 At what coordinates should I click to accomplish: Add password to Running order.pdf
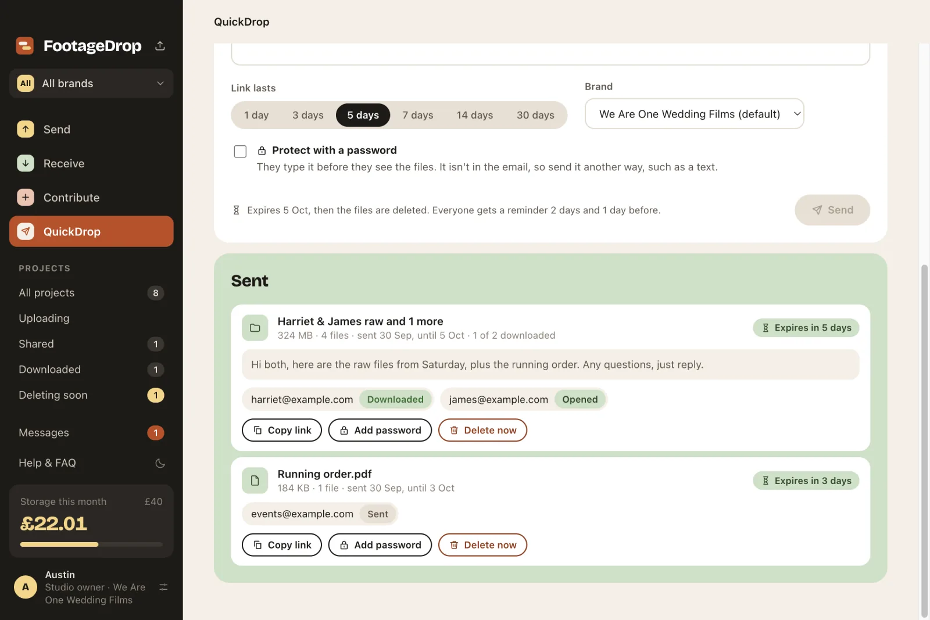[380, 545]
